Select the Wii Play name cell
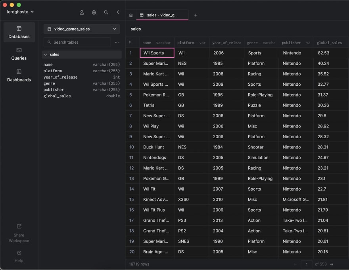The width and height of the screenshot is (349, 270). 157,126
